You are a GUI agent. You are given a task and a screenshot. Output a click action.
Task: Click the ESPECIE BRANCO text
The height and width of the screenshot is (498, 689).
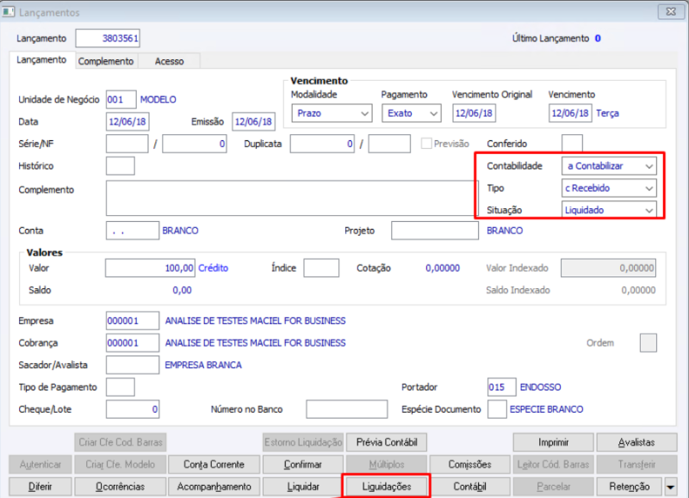[x=546, y=409]
